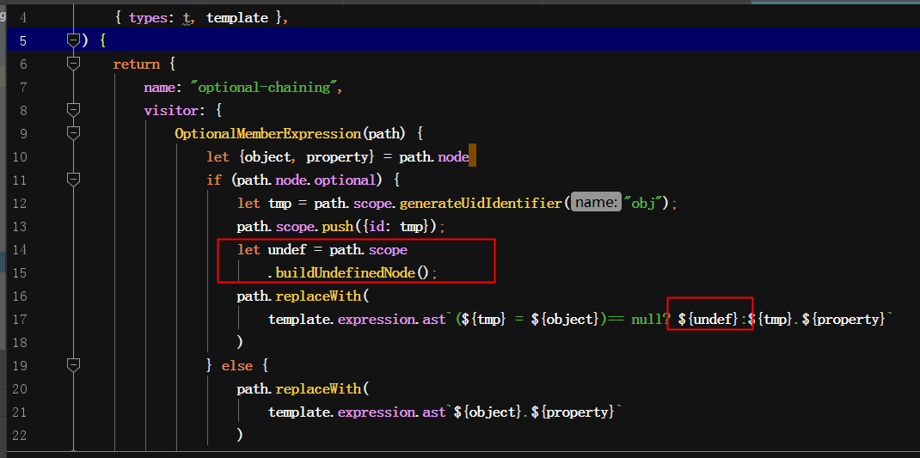
Task: Click the 'else' keyword on line 19
Action: [x=236, y=365]
